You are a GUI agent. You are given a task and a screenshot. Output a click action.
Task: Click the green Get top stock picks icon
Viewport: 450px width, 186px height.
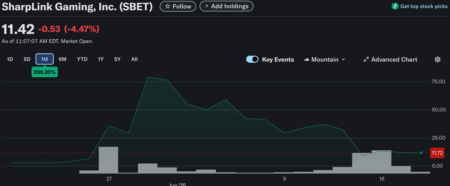(x=395, y=6)
